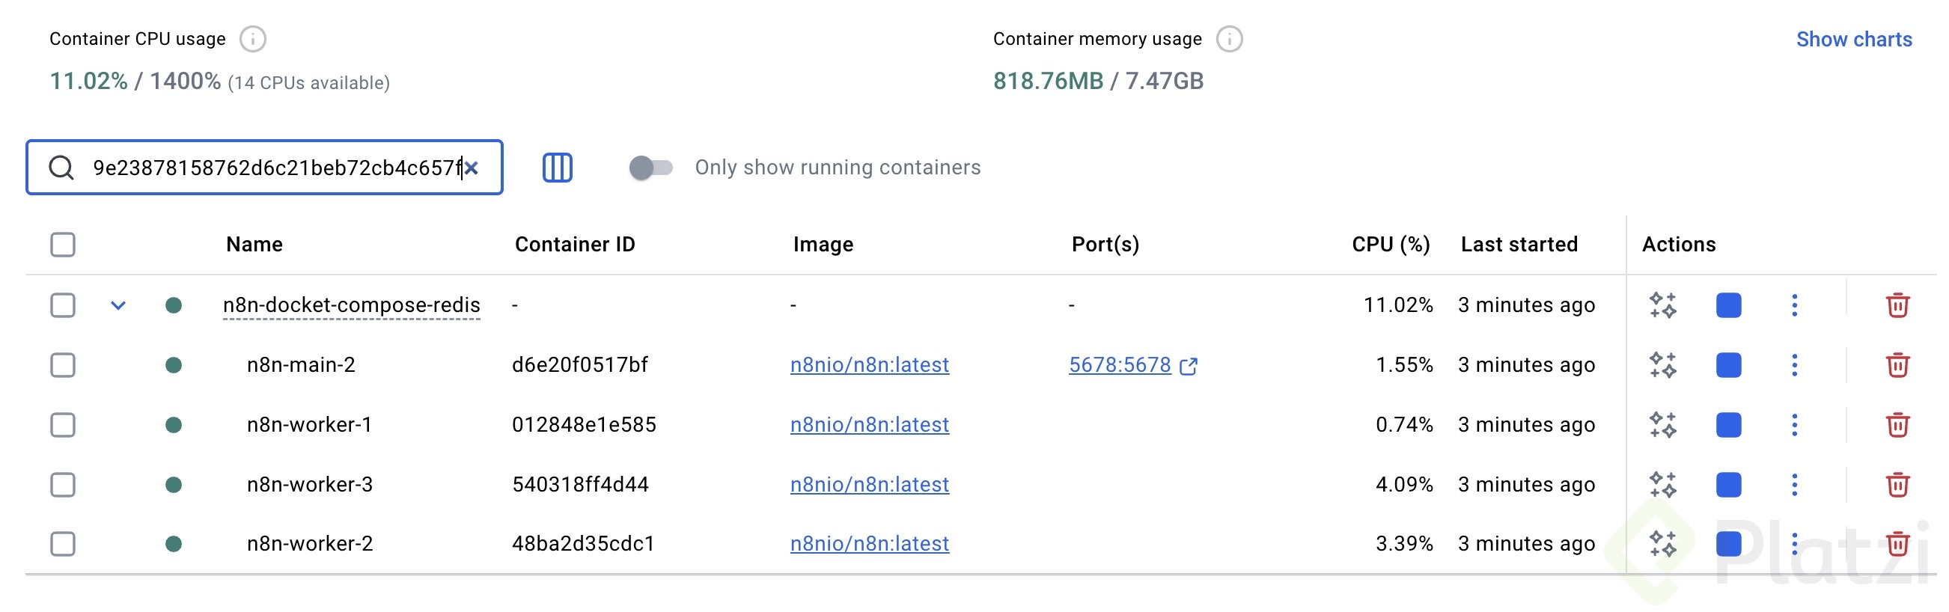This screenshot has height=612, width=1949.
Task: Open the more actions menu for n8n-worker-1
Action: [x=1794, y=425]
